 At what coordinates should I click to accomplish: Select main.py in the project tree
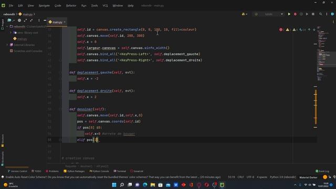[22, 39]
